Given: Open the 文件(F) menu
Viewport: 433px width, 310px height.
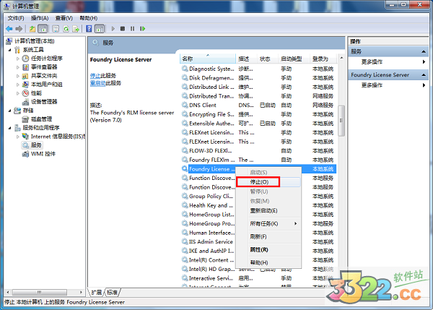Looking at the screenshot, I should coord(16,18).
